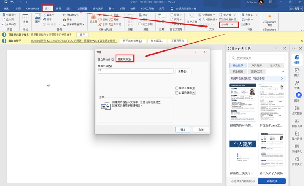Click the OfficePLUS illustrations (插画) icon
This screenshot has height=186, width=304.
pos(103,20)
